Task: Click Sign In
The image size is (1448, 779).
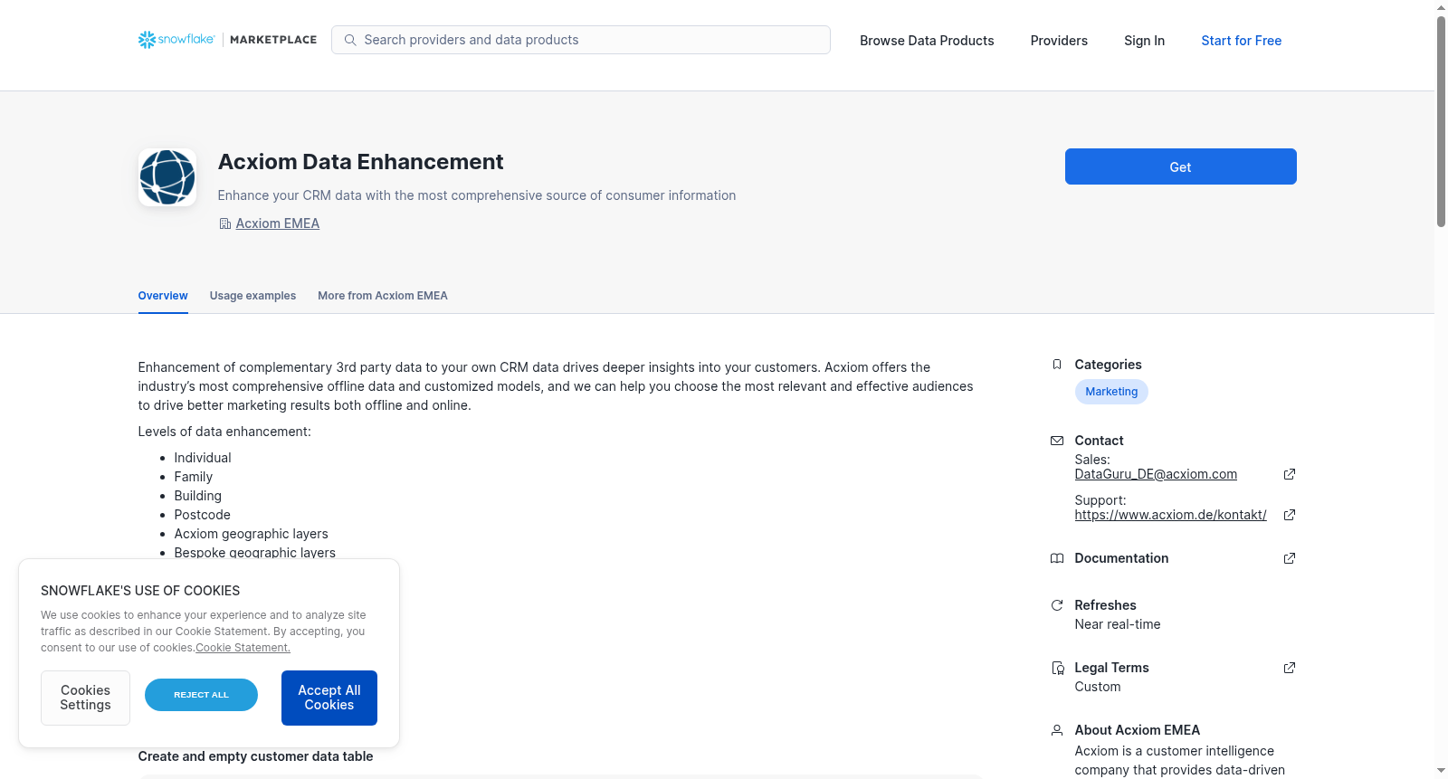Action: [x=1144, y=41]
